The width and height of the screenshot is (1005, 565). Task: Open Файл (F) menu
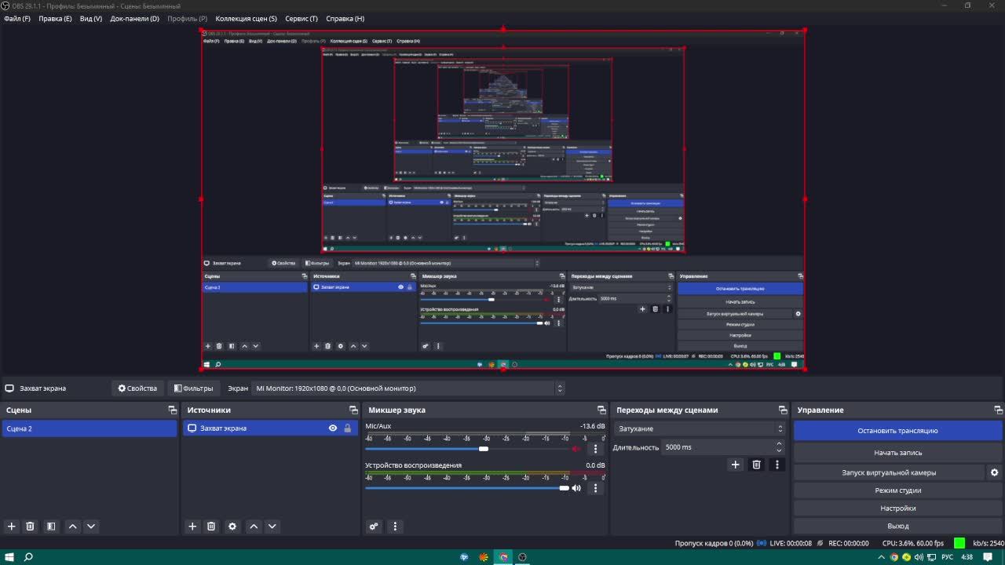(x=17, y=19)
